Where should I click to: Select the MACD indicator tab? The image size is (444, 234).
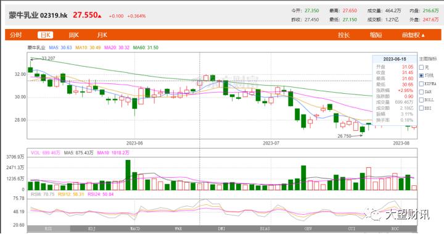(135, 228)
